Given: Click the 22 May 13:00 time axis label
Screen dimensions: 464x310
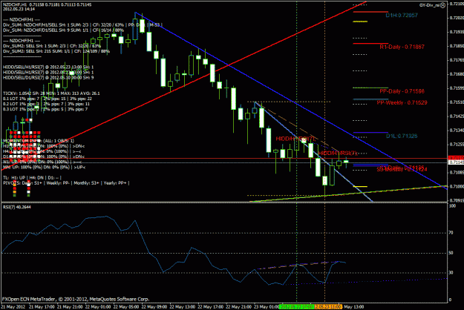Looking at the screenshot, I should 183,307.
